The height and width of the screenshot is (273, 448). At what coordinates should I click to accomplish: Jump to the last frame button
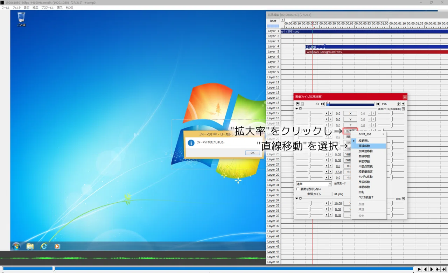click(x=444, y=269)
